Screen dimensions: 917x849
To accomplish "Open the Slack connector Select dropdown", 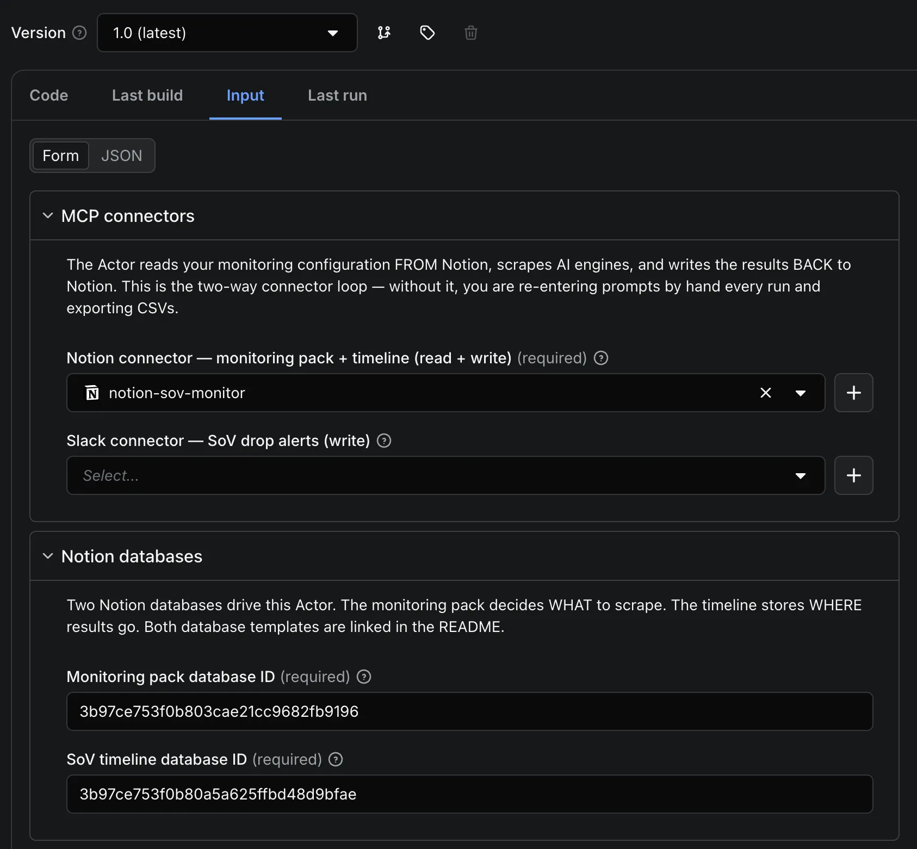I will [x=445, y=475].
